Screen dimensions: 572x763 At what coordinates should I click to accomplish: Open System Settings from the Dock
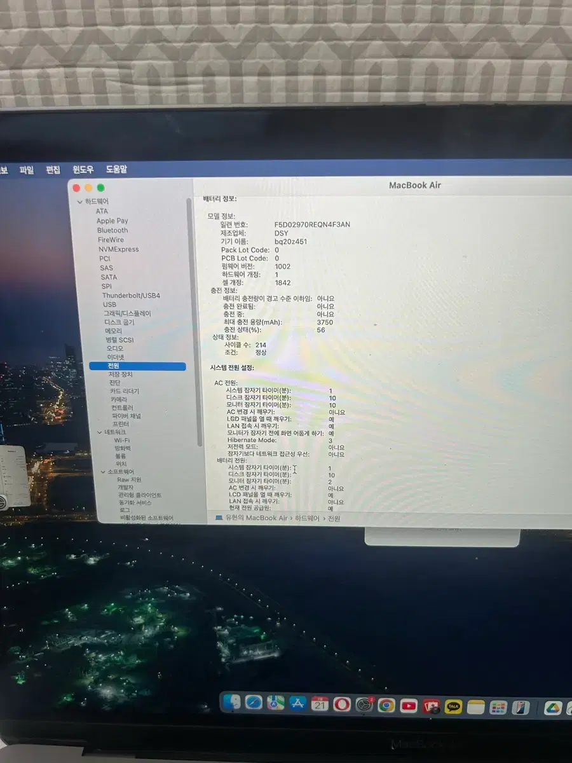click(x=364, y=705)
